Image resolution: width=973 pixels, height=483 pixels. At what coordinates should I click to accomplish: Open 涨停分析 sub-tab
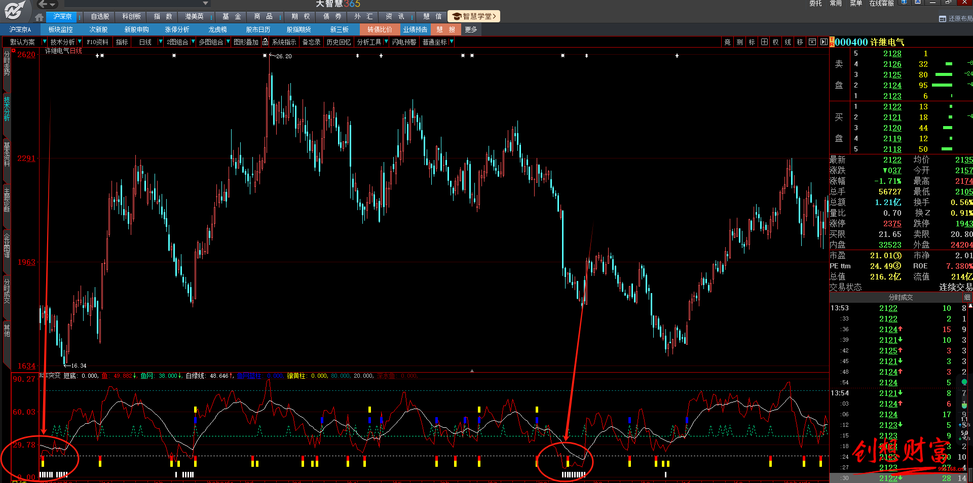click(x=177, y=29)
